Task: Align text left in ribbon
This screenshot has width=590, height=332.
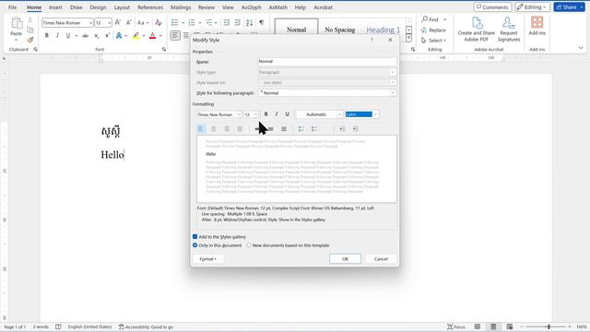Action: point(175,35)
